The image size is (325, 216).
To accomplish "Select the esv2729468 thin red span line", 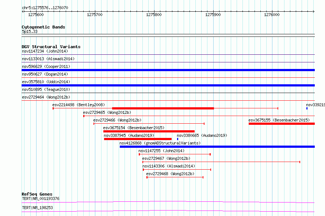I will point(175,177).
